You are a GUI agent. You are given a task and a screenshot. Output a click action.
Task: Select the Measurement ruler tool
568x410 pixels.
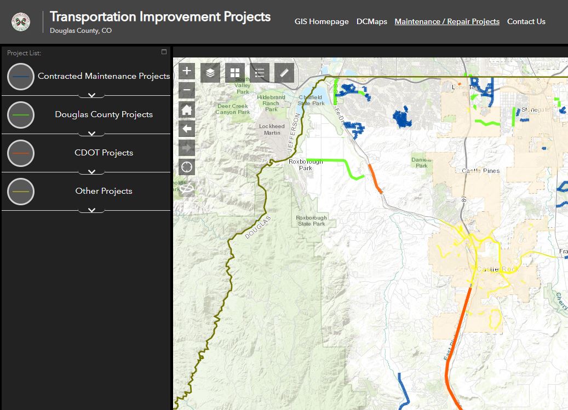[x=284, y=72]
